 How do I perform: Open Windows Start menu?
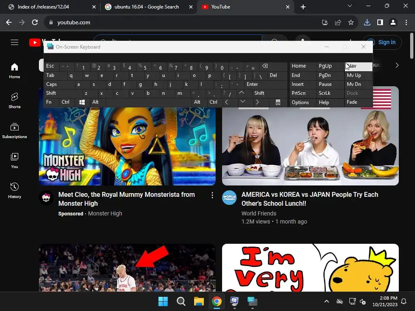tap(163, 301)
